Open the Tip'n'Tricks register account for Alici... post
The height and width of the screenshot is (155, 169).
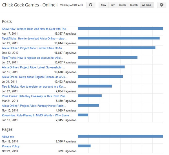[32, 58]
